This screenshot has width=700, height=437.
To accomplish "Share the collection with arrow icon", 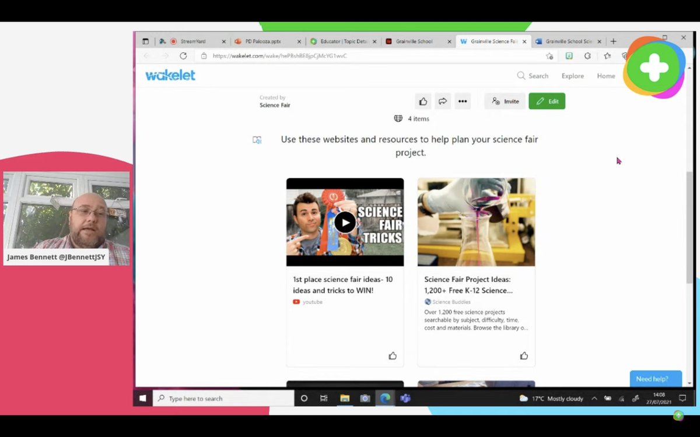I will (x=443, y=101).
